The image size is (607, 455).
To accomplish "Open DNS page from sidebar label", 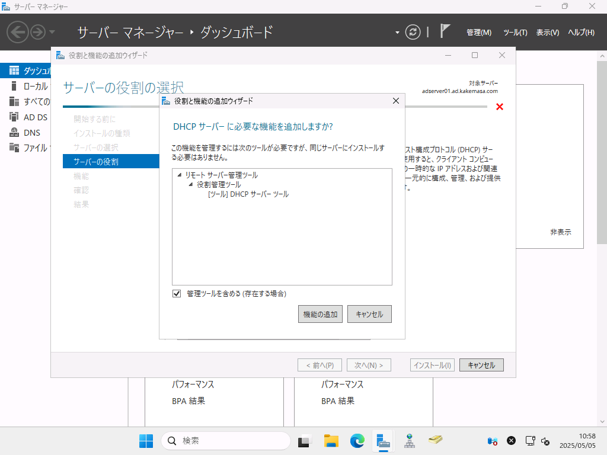I will pos(32,133).
